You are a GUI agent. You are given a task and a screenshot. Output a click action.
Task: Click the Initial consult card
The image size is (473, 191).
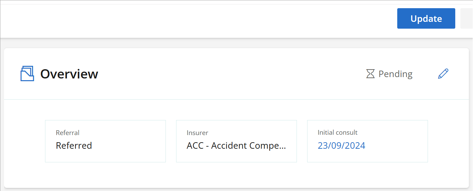point(368,141)
